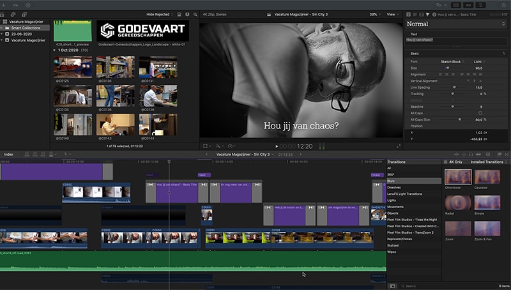
Task: Toggle clip appearance icon in browser
Action: coord(179,14)
